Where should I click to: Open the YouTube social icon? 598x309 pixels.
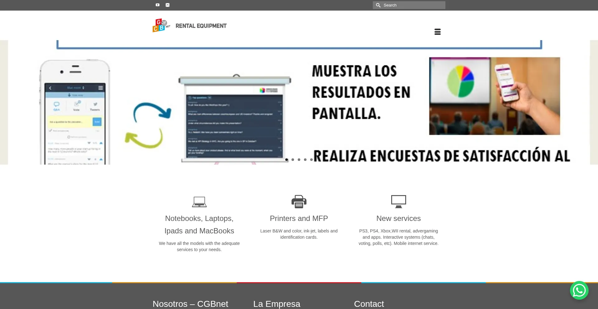(158, 5)
